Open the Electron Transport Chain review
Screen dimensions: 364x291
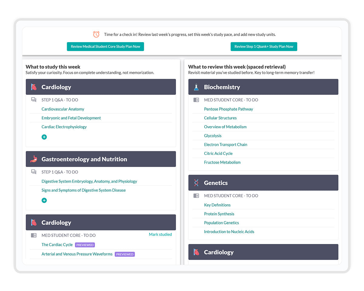click(225, 145)
